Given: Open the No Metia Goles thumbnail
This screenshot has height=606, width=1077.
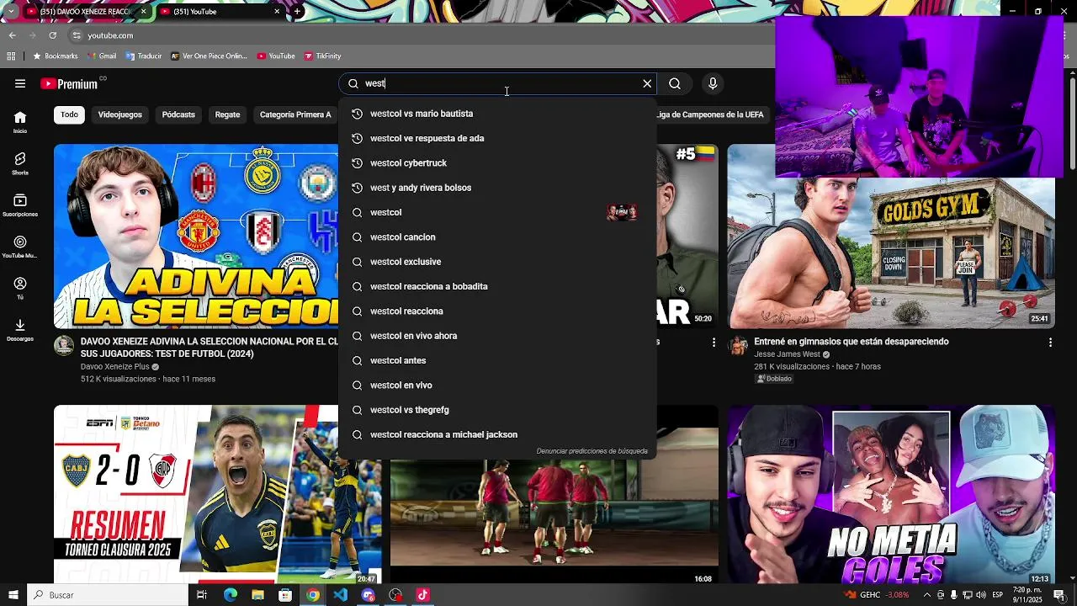Looking at the screenshot, I should tap(891, 495).
